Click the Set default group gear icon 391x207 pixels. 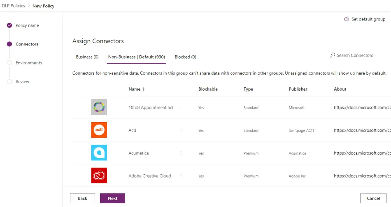tap(347, 19)
